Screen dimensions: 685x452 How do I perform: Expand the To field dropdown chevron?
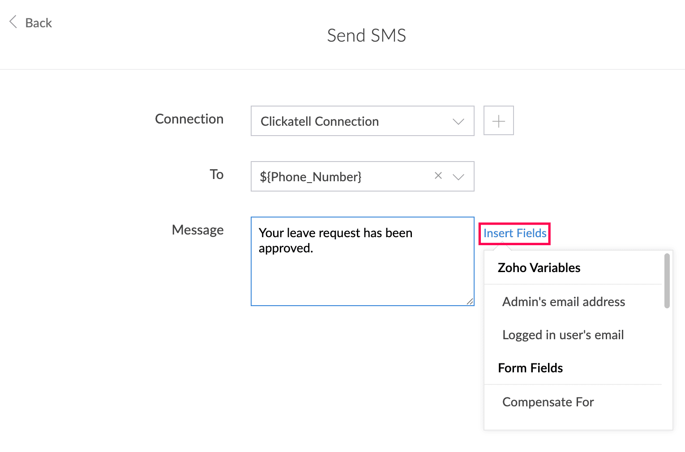pyautogui.click(x=458, y=177)
